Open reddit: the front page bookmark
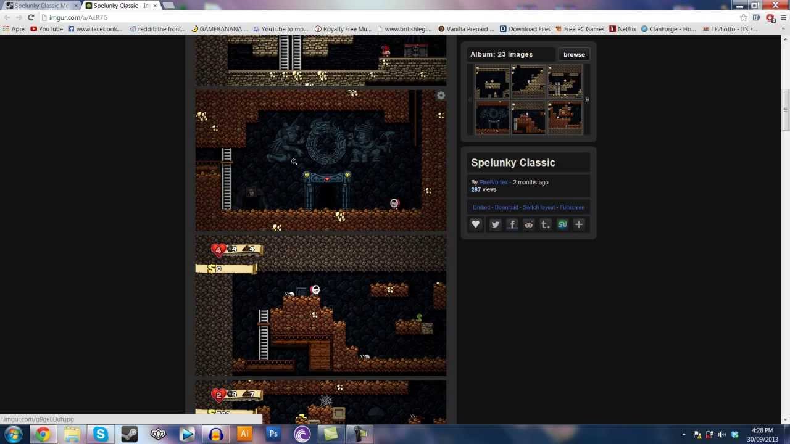This screenshot has width=790, height=444. click(x=157, y=29)
